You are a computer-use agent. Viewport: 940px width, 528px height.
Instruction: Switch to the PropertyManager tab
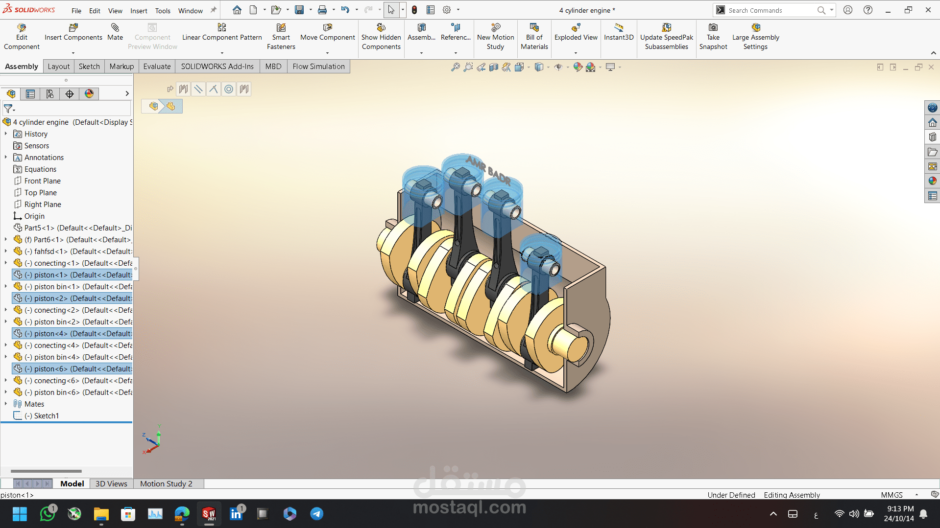click(x=30, y=94)
